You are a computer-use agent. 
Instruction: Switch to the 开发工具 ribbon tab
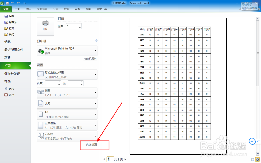pyautogui.click(x=102, y=9)
